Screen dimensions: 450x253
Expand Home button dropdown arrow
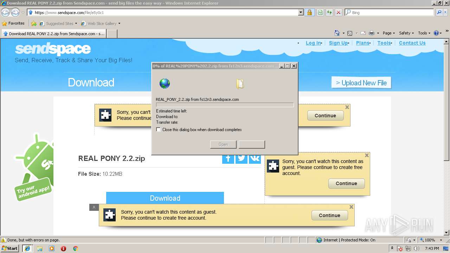[x=343, y=33]
